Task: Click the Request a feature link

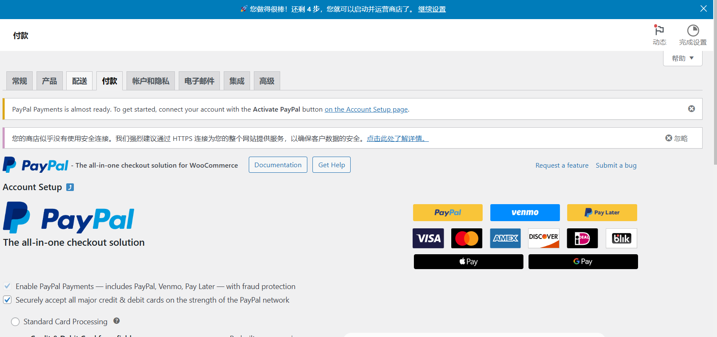Action: click(562, 165)
